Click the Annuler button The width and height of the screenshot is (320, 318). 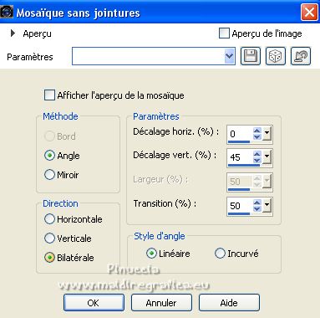(161, 302)
